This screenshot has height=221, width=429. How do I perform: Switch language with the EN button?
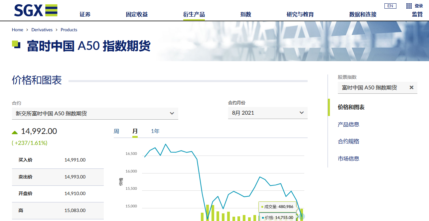point(390,6)
